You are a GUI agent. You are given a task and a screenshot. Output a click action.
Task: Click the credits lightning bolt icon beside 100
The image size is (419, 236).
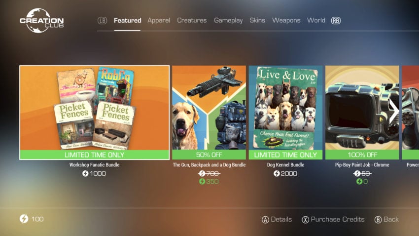coord(24,219)
